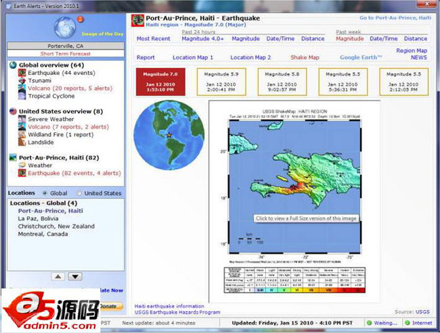This screenshot has width=440, height=333.
Task: Click the Image of the Day globe icon
Action: coord(65,28)
